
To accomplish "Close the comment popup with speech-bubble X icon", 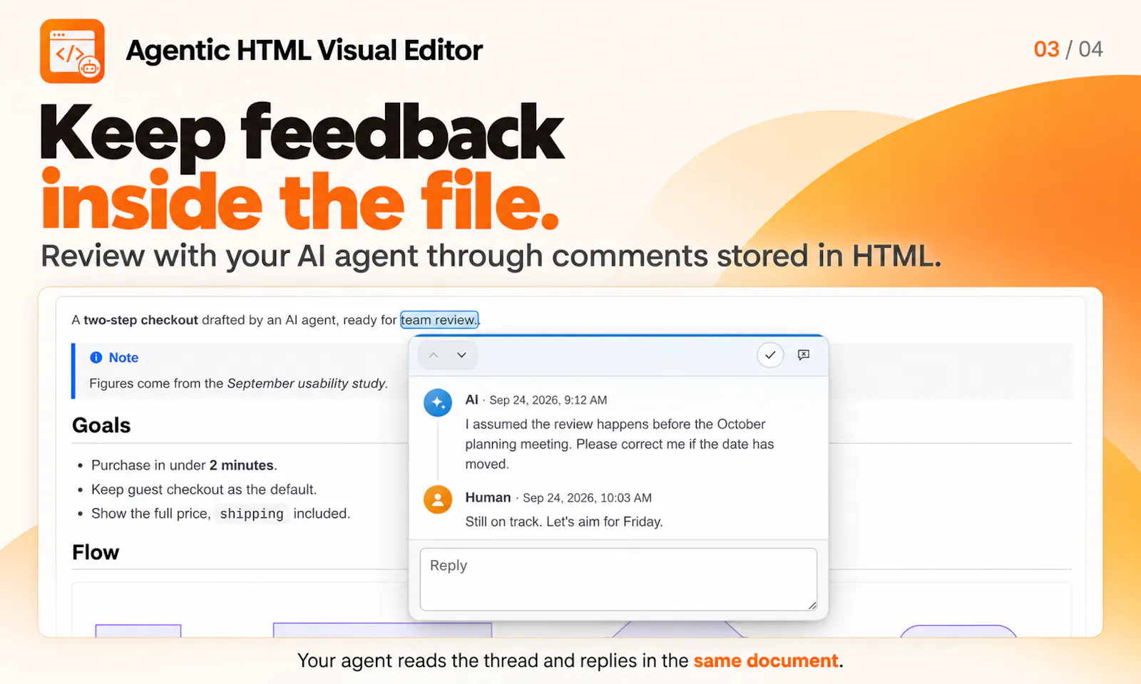I will pyautogui.click(x=804, y=355).
